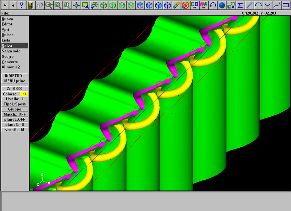Click the MENU princ button
This screenshot has height=211, width=291.
tap(15, 81)
